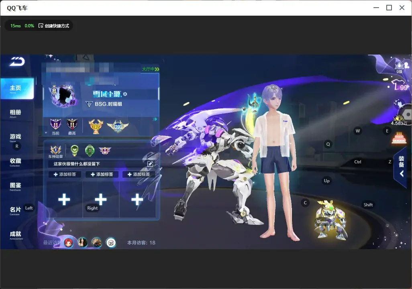Open the third recent visitor avatar

click(97, 242)
